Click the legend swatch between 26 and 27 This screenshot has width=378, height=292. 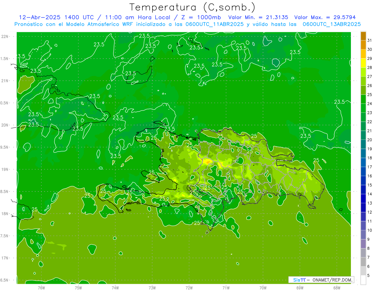[363, 81]
